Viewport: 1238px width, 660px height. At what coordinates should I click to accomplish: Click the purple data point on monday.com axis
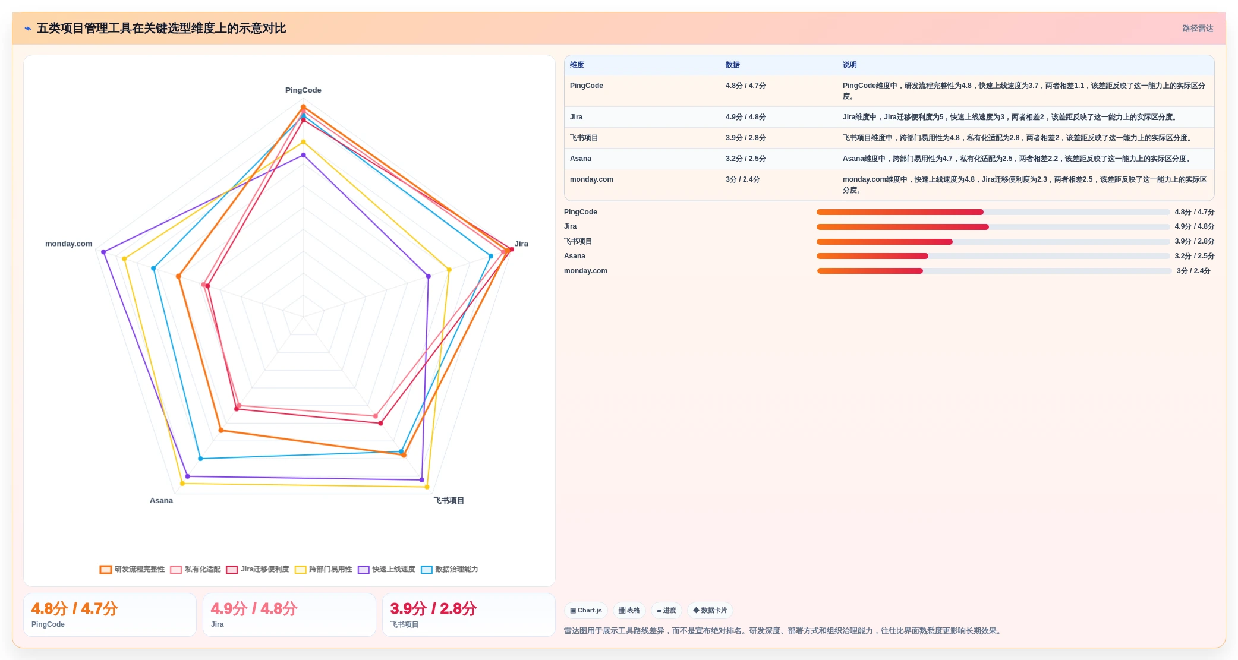[103, 252]
